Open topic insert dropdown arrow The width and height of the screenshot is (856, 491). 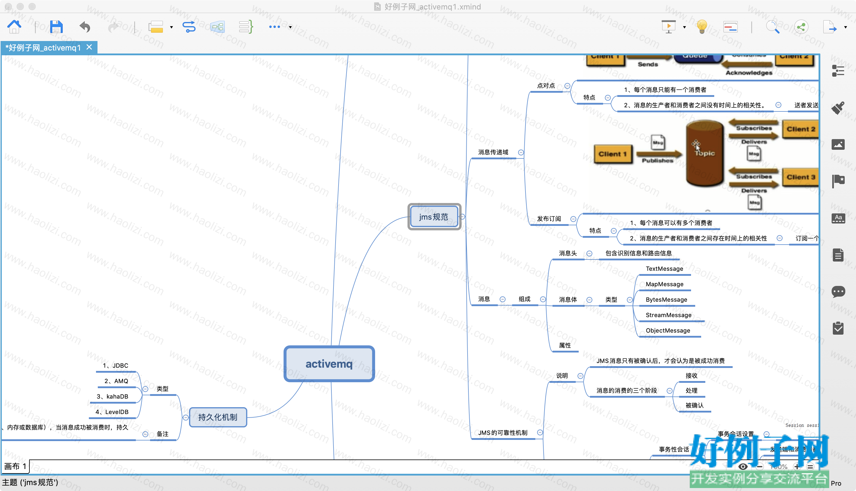pos(171,27)
